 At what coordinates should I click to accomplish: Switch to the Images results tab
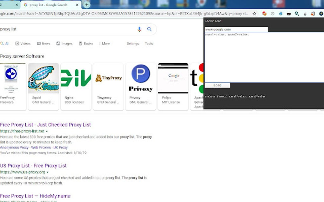tap(64, 44)
